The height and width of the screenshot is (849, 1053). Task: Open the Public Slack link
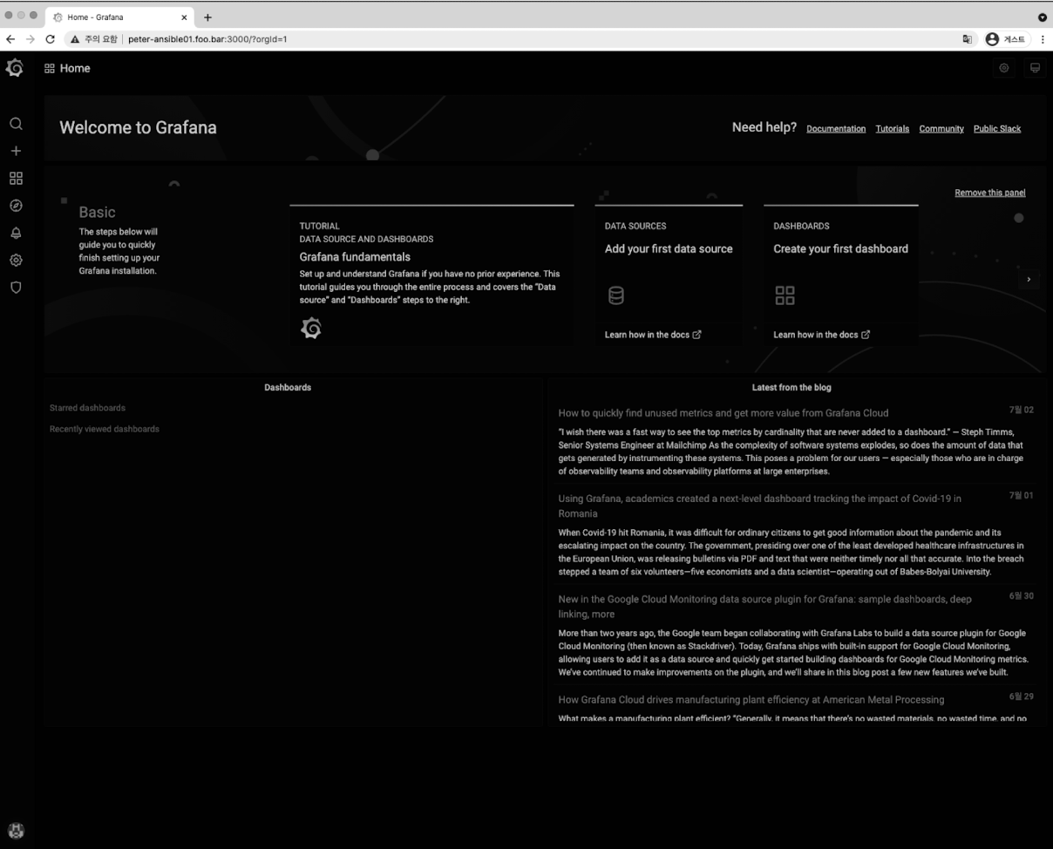click(997, 129)
